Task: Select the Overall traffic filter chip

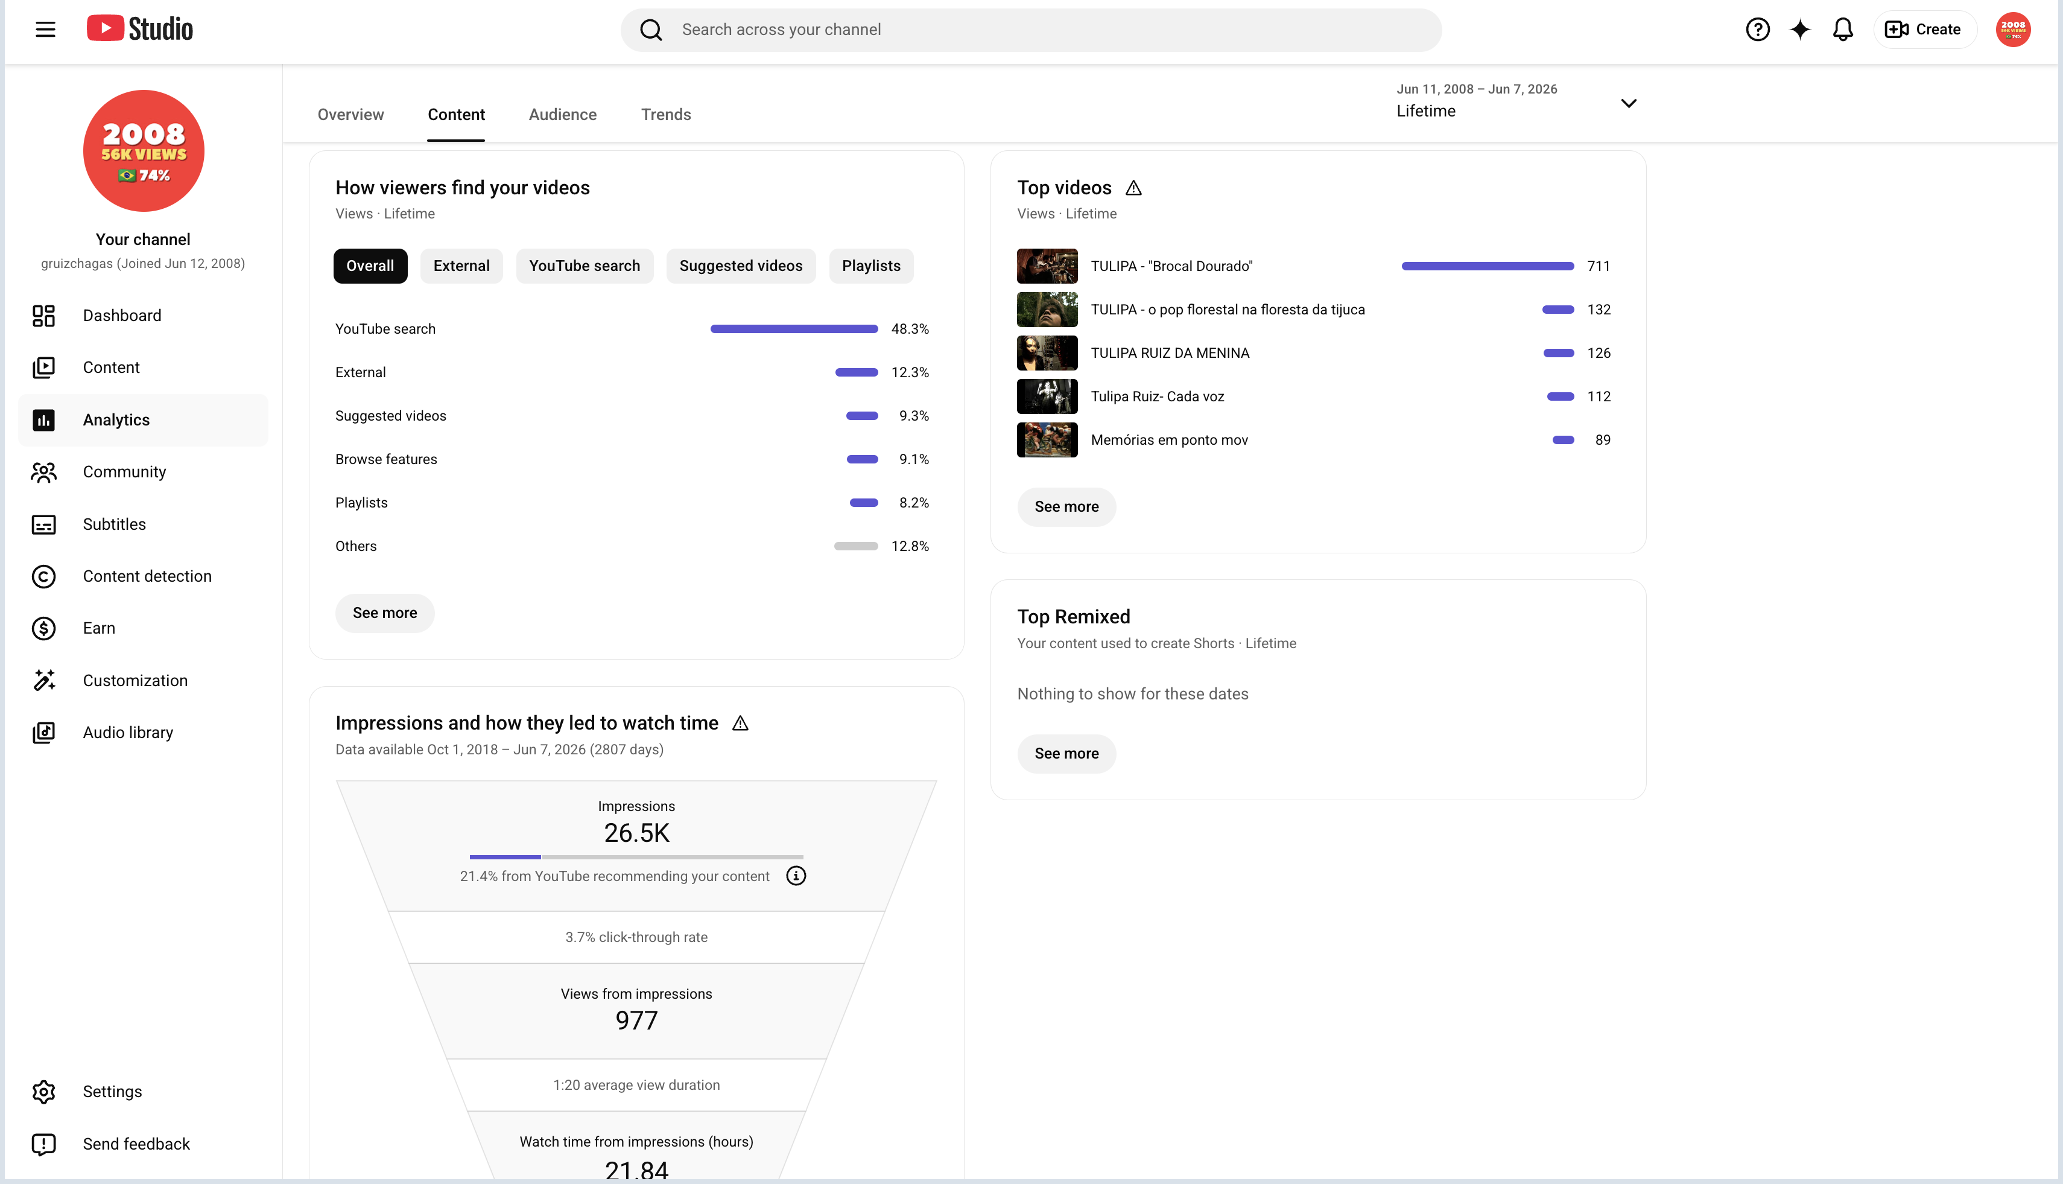Action: tap(370, 266)
